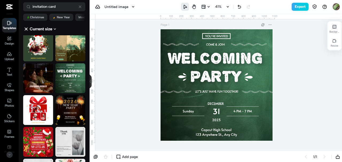The height and width of the screenshot is (162, 342).
Task: Open the user profile avatar
Action: (336, 7)
